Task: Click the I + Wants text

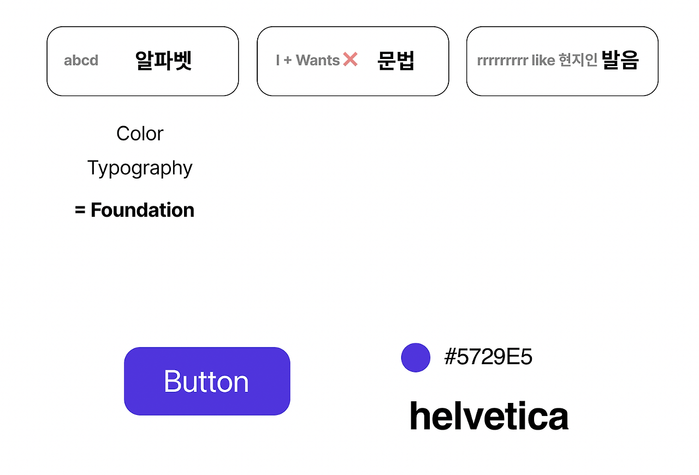Action: coord(308,60)
